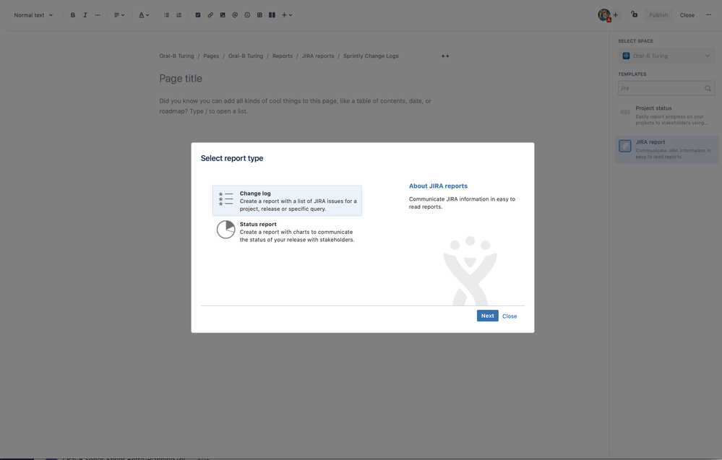Image resolution: width=722 pixels, height=460 pixels.
Task: Open the JIRA reports breadcrumb
Action: click(x=318, y=56)
